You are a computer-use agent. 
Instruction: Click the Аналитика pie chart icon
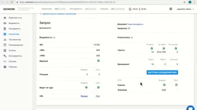tap(5, 34)
